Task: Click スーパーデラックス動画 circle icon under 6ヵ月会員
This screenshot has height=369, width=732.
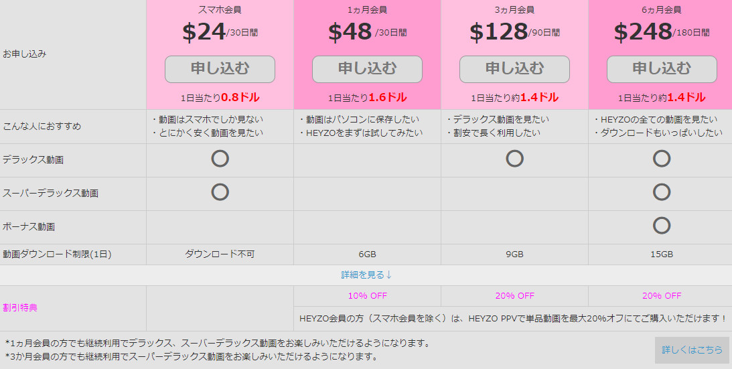Action: pos(662,192)
